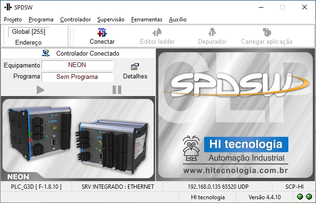Open the Controlador menu
This screenshot has width=316, height=203.
75,19
